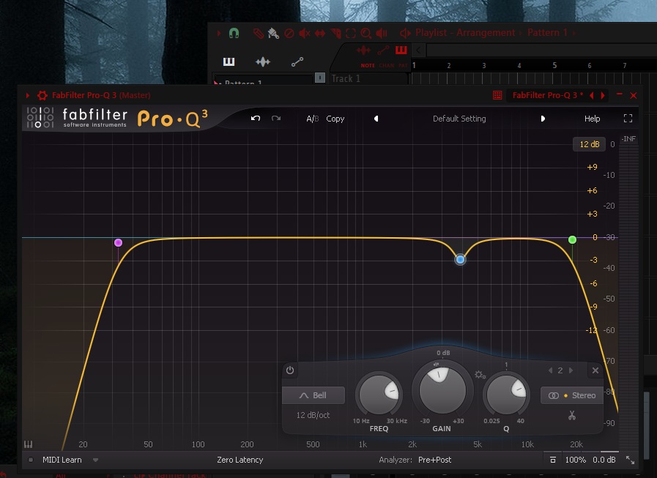The height and width of the screenshot is (478, 657).
Task: Toggle Gain-Q interaction gear icon
Action: [x=480, y=375]
